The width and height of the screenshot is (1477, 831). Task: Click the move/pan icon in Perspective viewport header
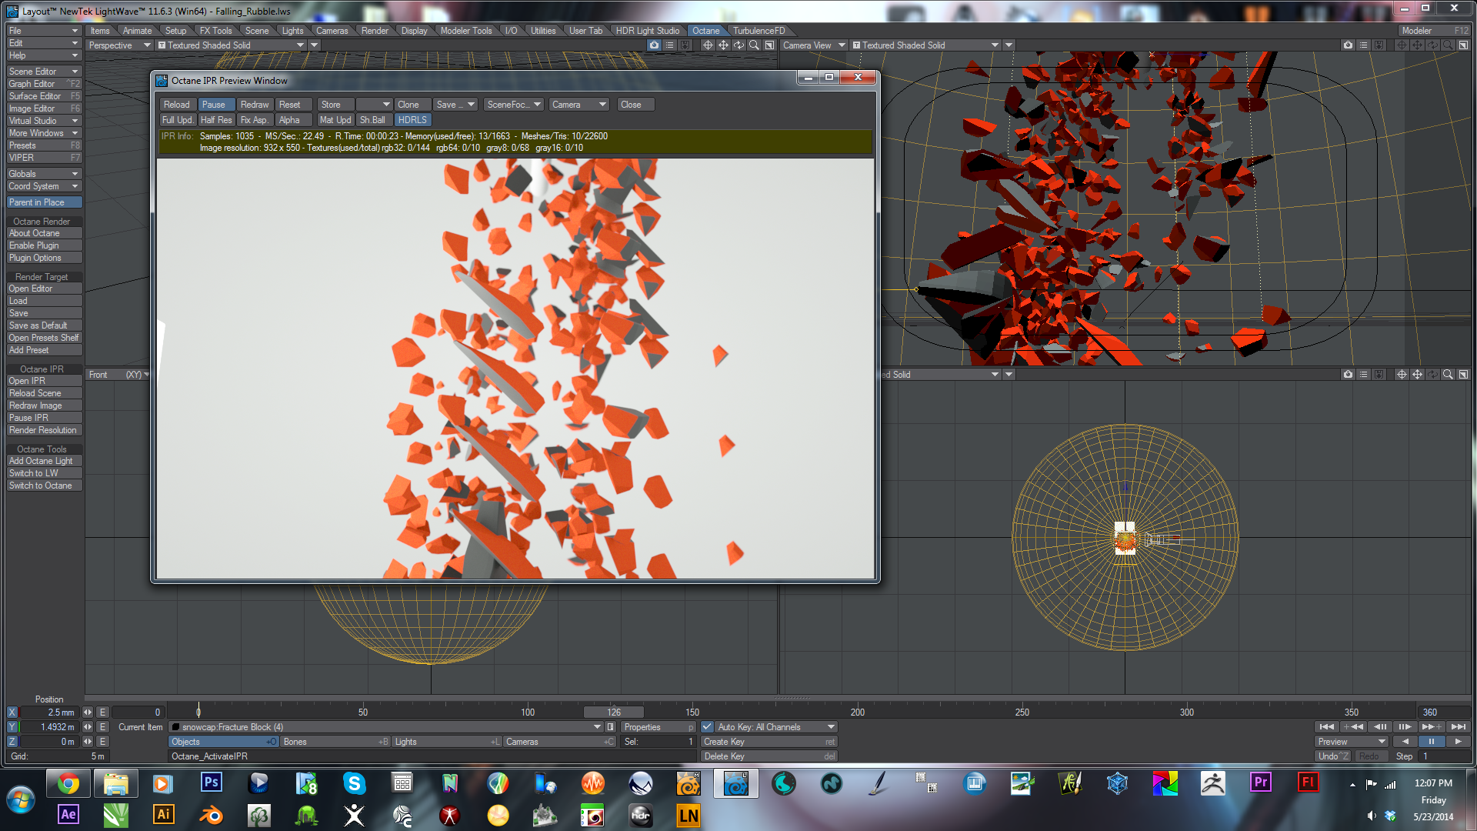(x=723, y=45)
